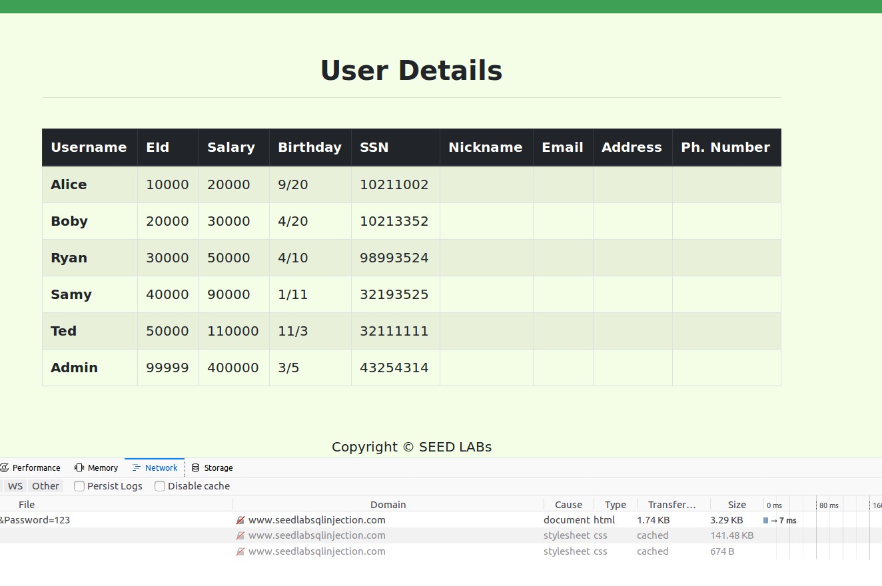Click the Storage panel database icon

195,468
